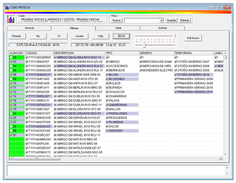Click the Invertir button
236x183 pixels.
(x=80, y=36)
